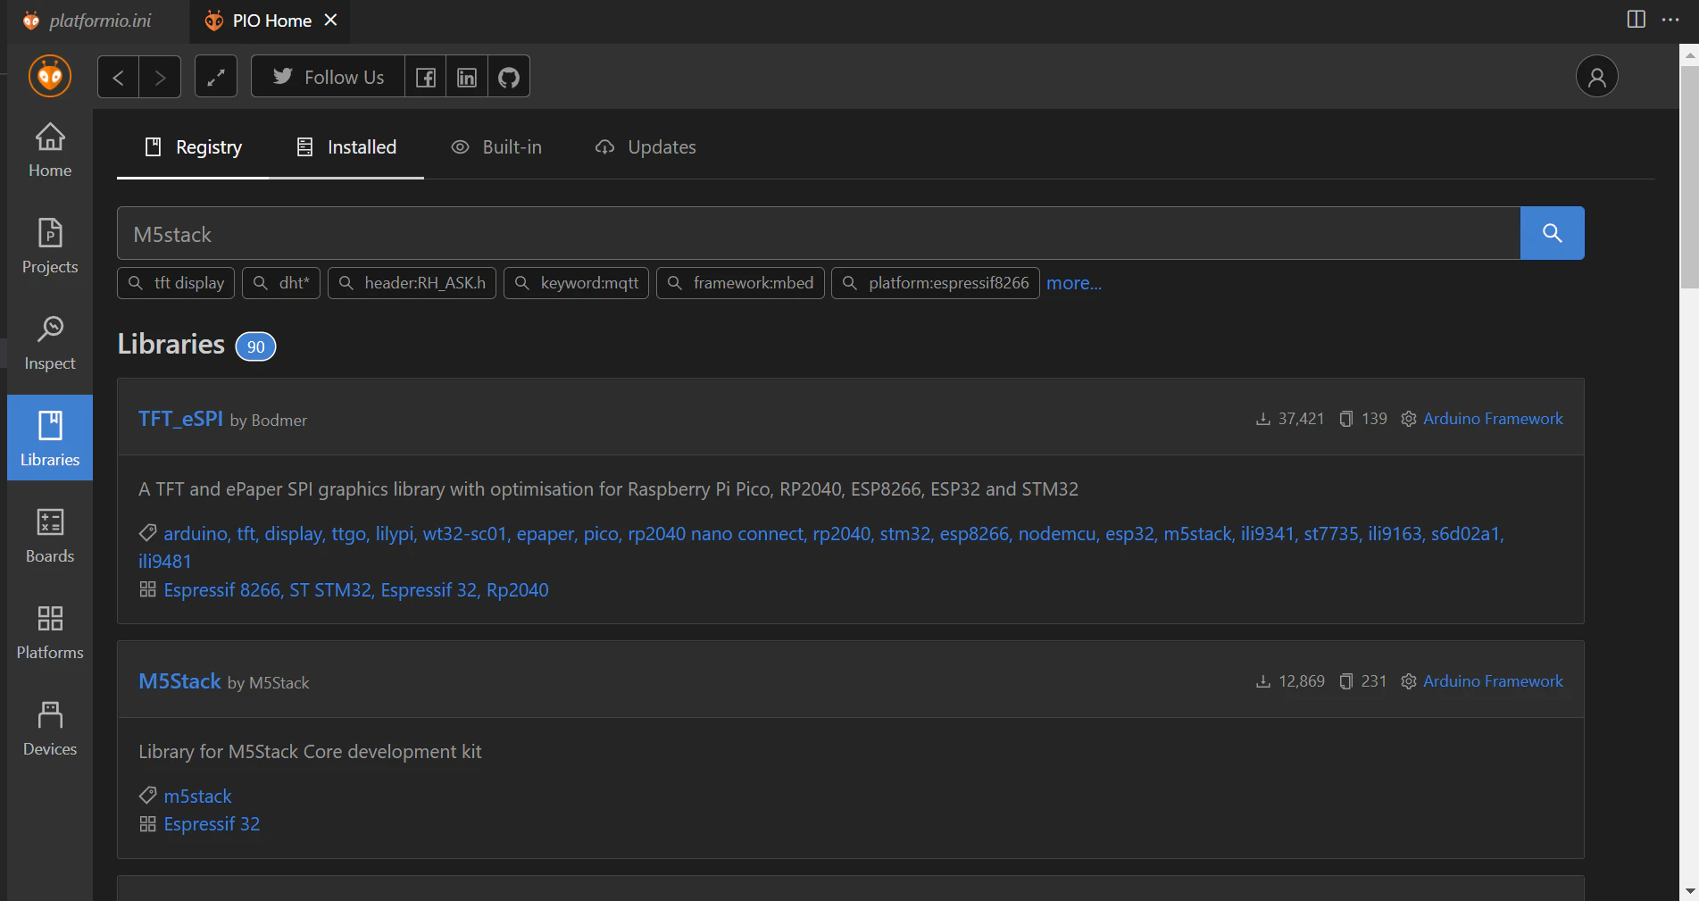1699x901 pixels.
Task: Click 'Espressif 32' platform on M5Stack card
Action: 212,824
